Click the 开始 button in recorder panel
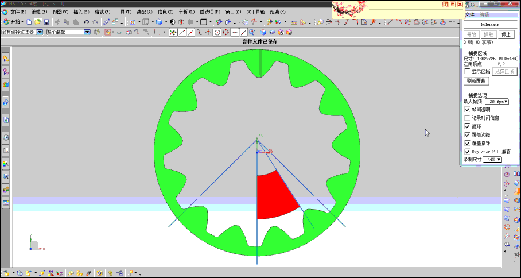 472,34
